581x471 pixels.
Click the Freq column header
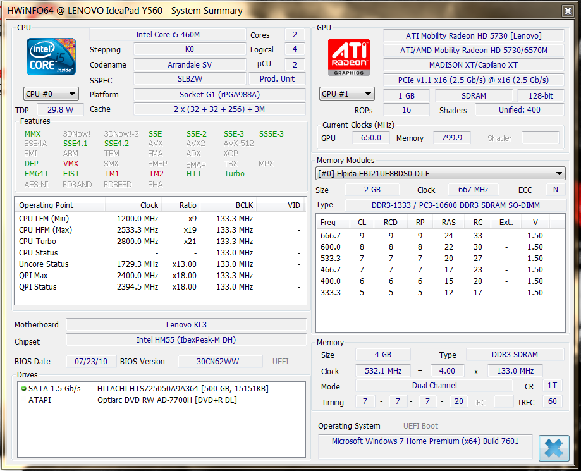pos(333,223)
